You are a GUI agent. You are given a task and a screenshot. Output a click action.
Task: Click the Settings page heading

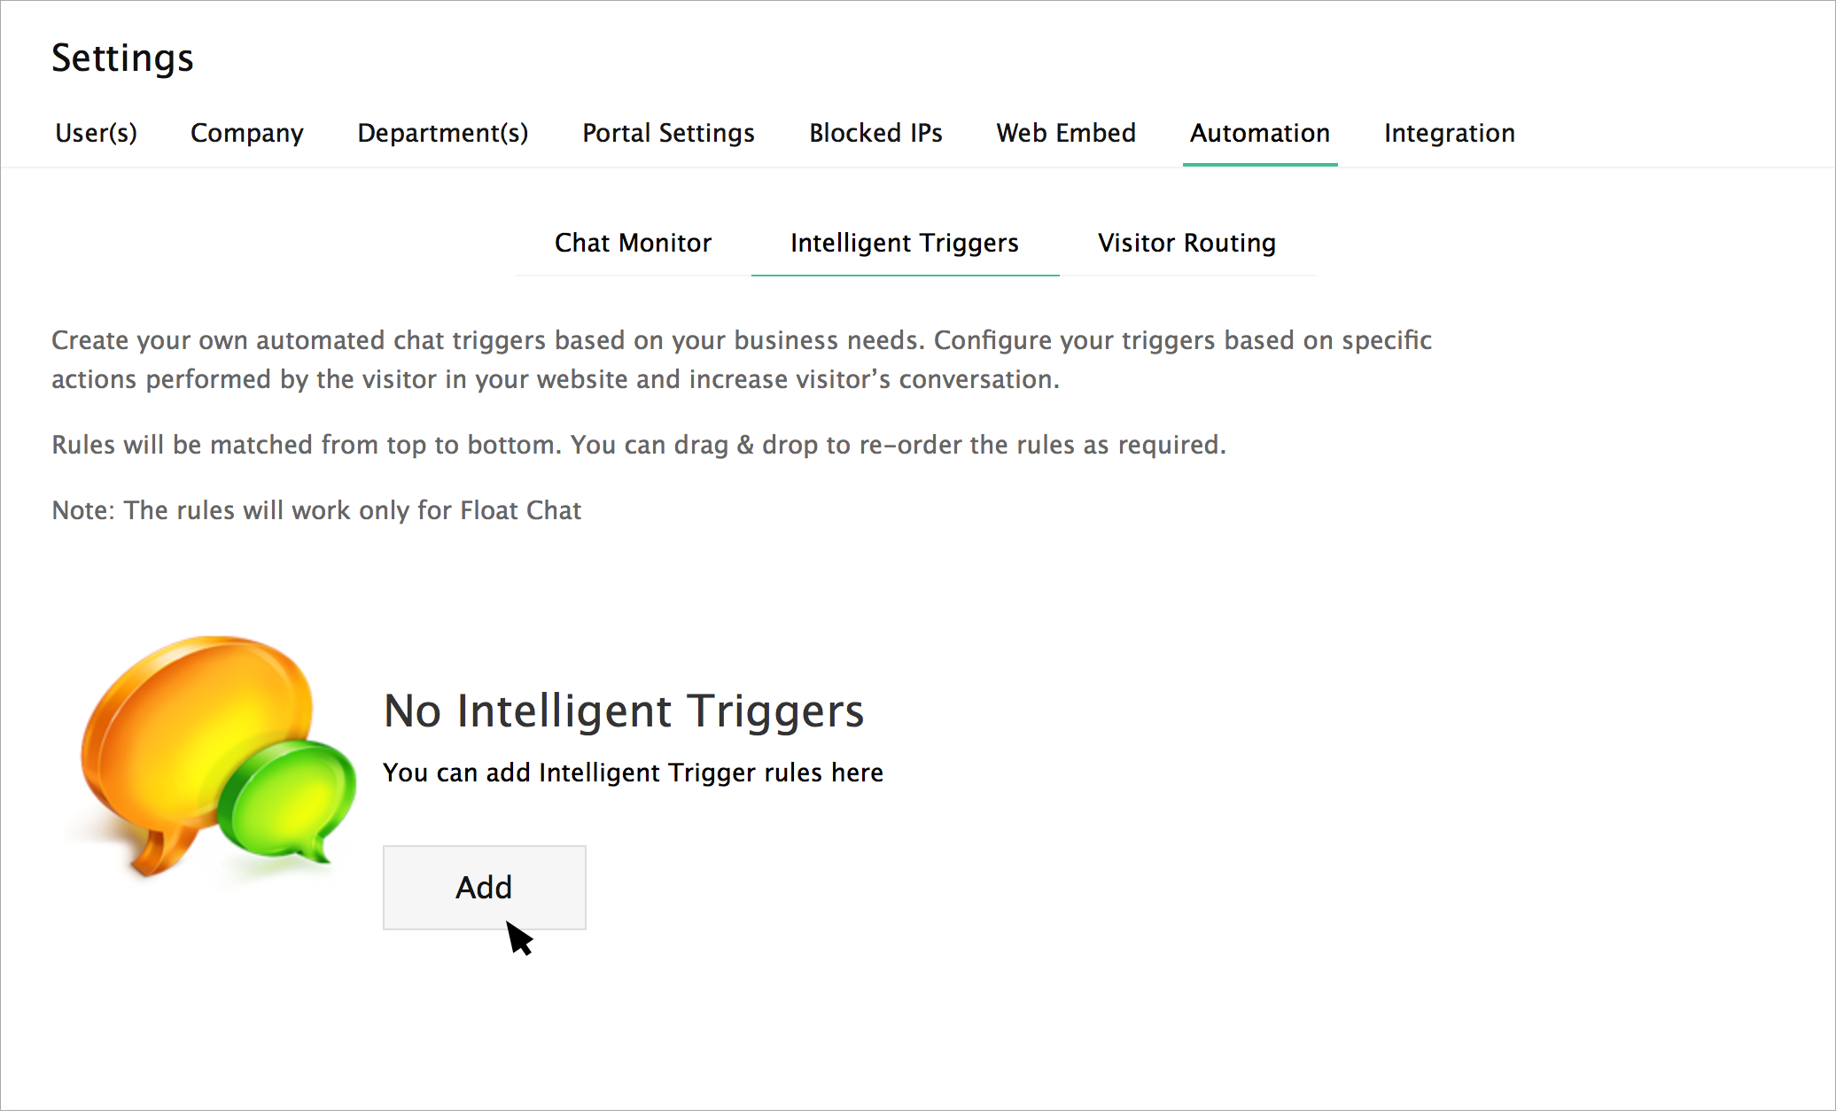(x=122, y=58)
